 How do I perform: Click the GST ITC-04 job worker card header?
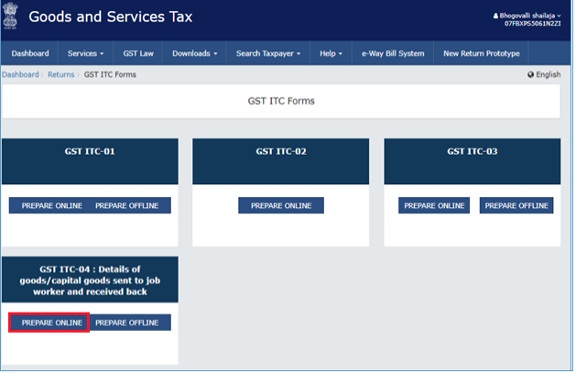(90, 280)
